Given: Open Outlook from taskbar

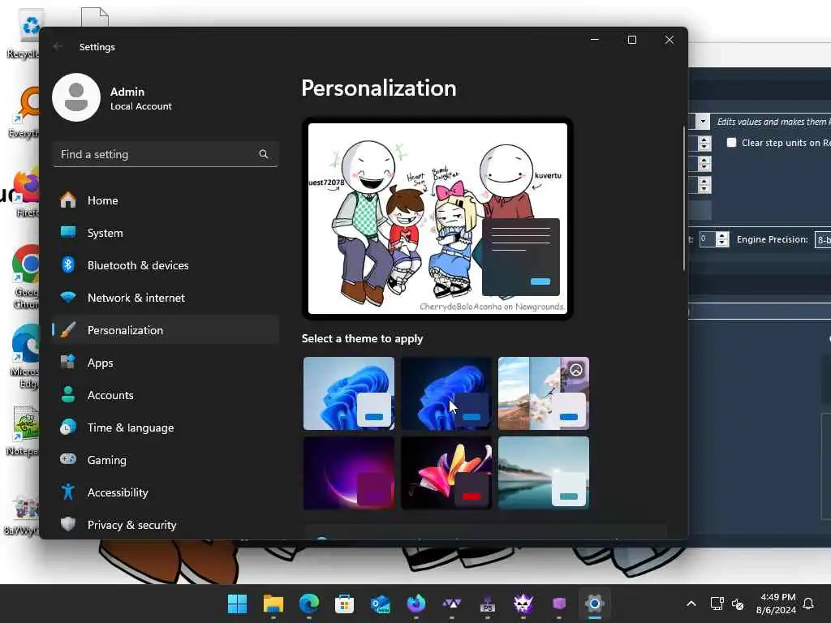Looking at the screenshot, I should click(x=381, y=604).
